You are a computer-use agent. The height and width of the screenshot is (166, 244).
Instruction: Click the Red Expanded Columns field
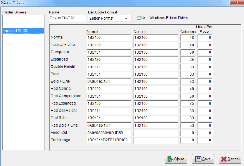tap(188, 103)
